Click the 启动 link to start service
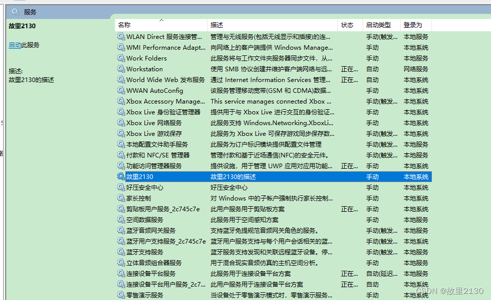 click(x=15, y=45)
